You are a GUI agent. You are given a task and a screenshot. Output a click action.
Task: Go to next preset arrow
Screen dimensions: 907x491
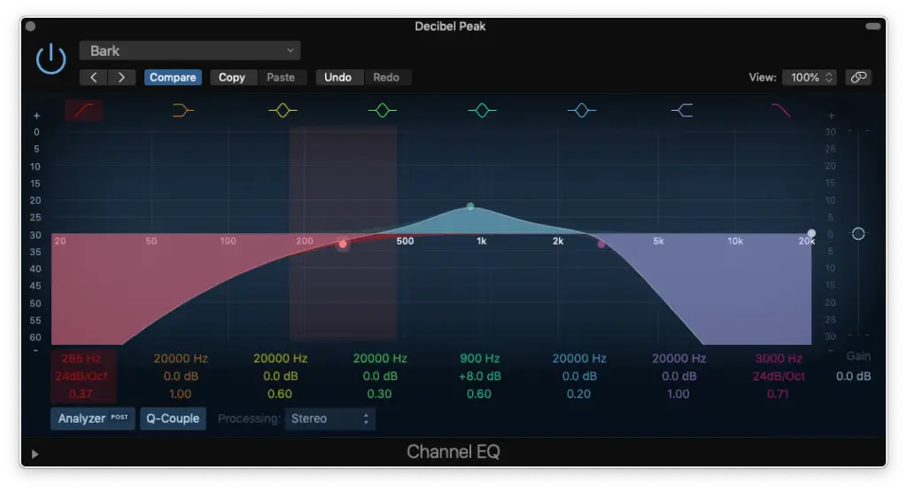click(121, 78)
